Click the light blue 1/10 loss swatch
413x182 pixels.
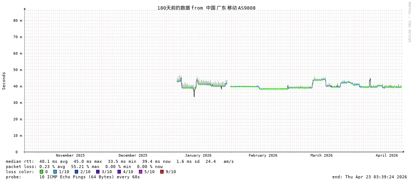55,172
